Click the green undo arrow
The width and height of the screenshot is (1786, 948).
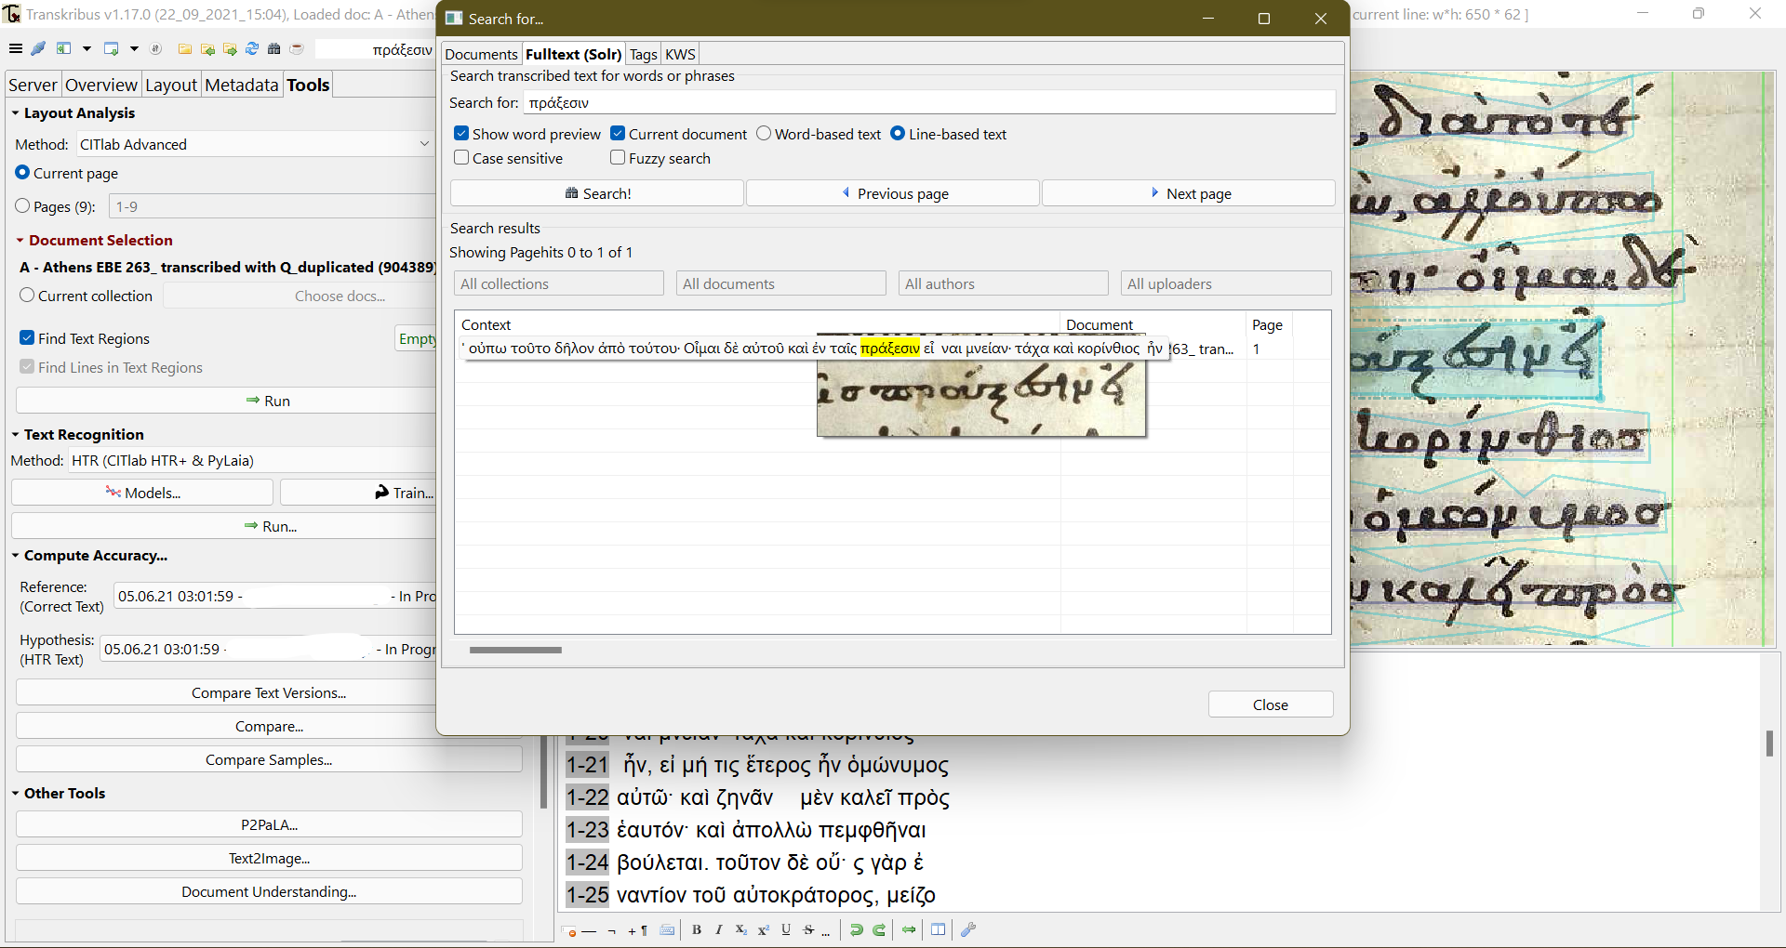tap(857, 930)
